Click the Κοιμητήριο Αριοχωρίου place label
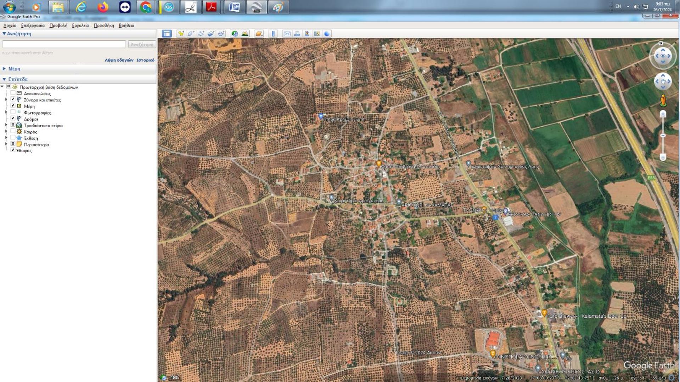The height and width of the screenshot is (382, 680). pos(359,201)
